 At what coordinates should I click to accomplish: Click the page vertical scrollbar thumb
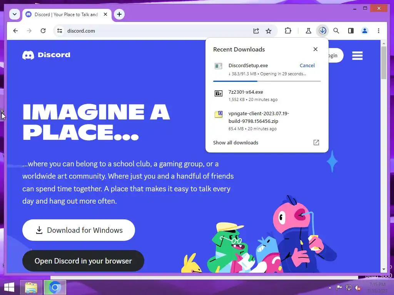pos(384,63)
